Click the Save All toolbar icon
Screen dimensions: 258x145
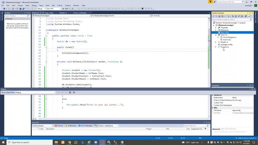(23, 9)
